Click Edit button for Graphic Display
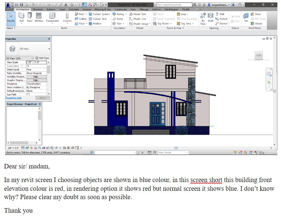Viewport: 281px width, 216px height. (36, 80)
